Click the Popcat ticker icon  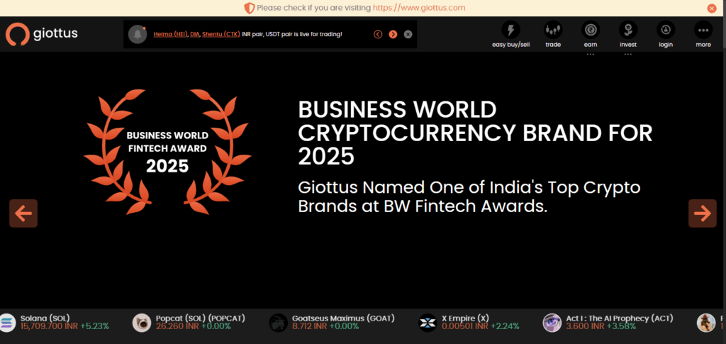[142, 323]
